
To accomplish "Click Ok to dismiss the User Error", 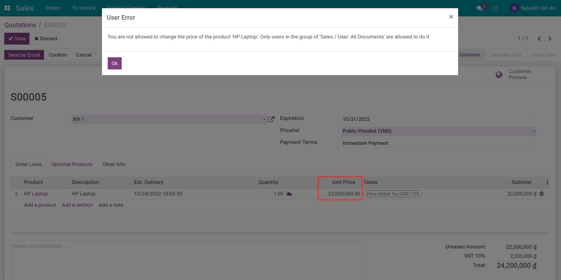I will pyautogui.click(x=114, y=63).
